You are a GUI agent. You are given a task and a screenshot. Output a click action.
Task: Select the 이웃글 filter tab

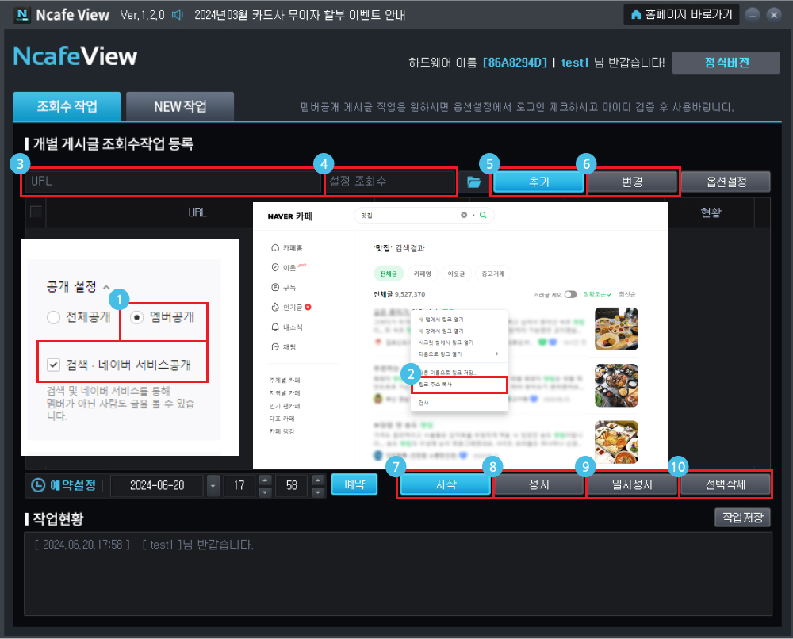click(456, 274)
